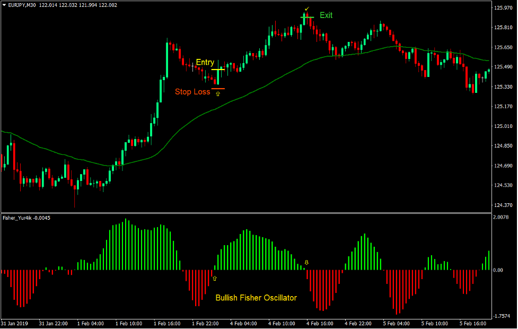This screenshot has height=329, width=518.
Task: Select the yellow up-arrow in the Fisher oscillator
Action: pyautogui.click(x=214, y=278)
